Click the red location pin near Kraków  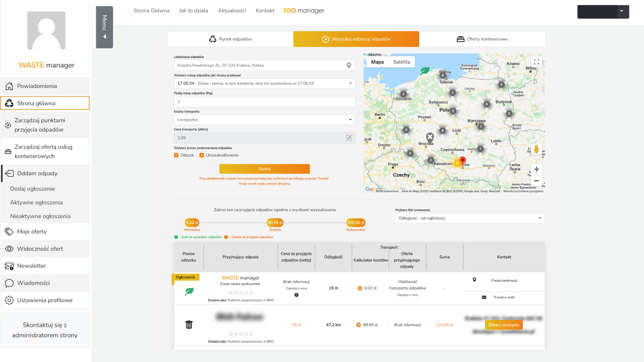[x=463, y=161]
